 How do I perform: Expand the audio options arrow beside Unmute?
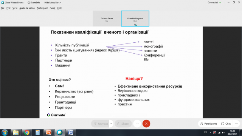point(111,124)
